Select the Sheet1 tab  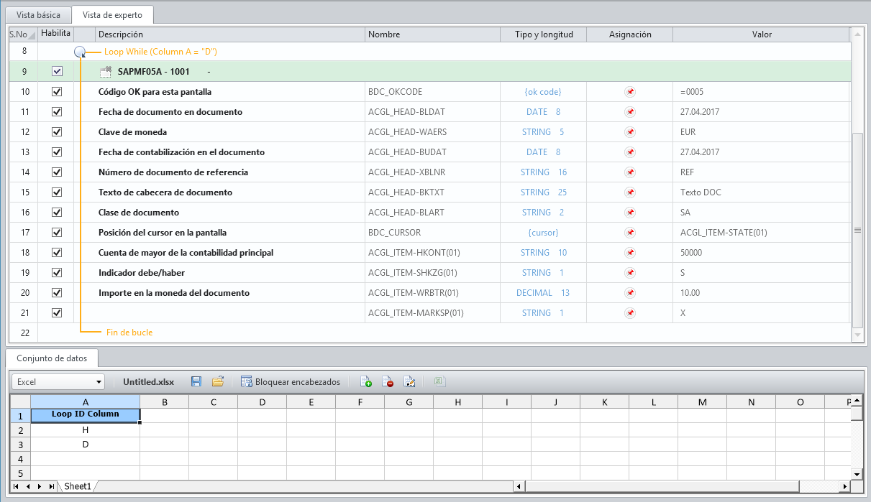[78, 486]
